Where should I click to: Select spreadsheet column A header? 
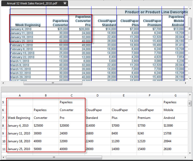pyautogui.click(x=20, y=95)
